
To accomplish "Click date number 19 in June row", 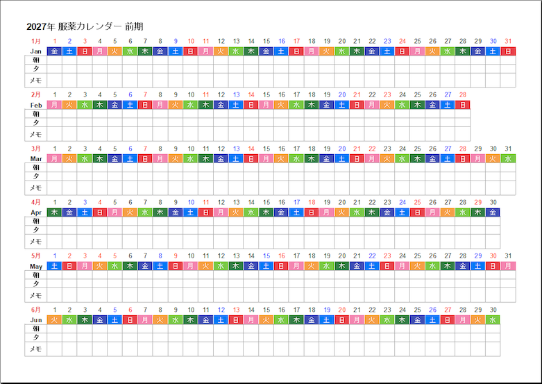I will (x=327, y=310).
